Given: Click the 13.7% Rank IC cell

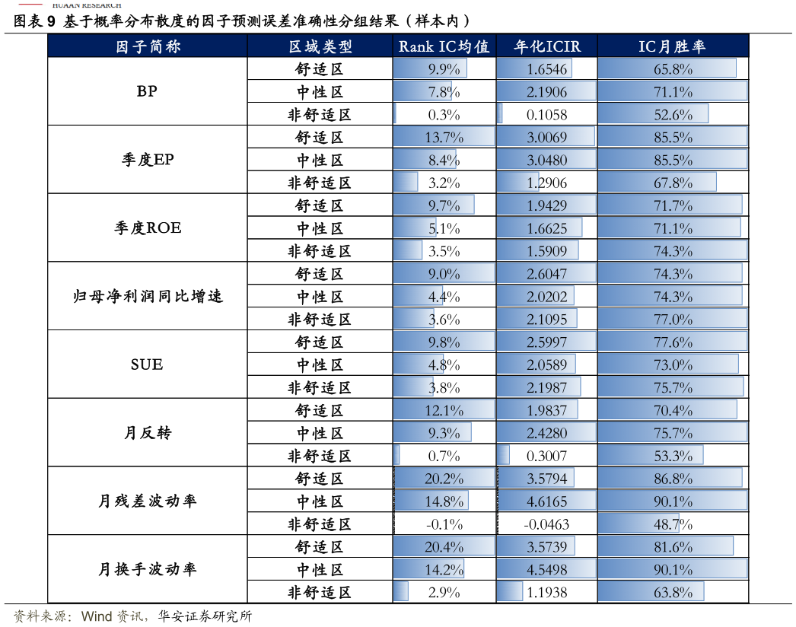Looking at the screenshot, I should [x=444, y=138].
